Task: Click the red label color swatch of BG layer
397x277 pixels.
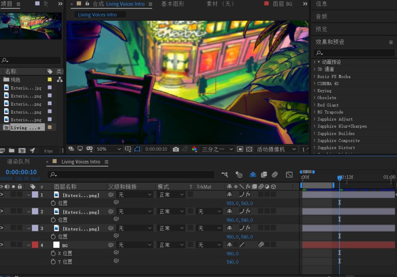Action: (35, 245)
